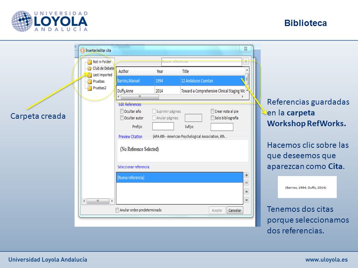Select the Pruebas2 folder
358x268 pixels.
tap(97, 88)
